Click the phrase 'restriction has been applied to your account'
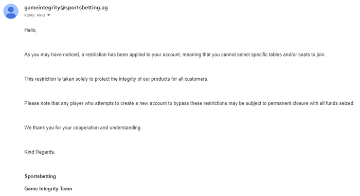360x196 pixels. coord(133,55)
